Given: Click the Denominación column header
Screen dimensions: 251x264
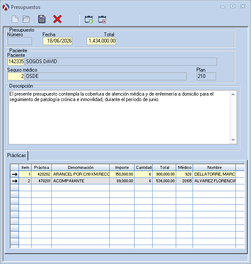Looking at the screenshot, I should 81,167.
